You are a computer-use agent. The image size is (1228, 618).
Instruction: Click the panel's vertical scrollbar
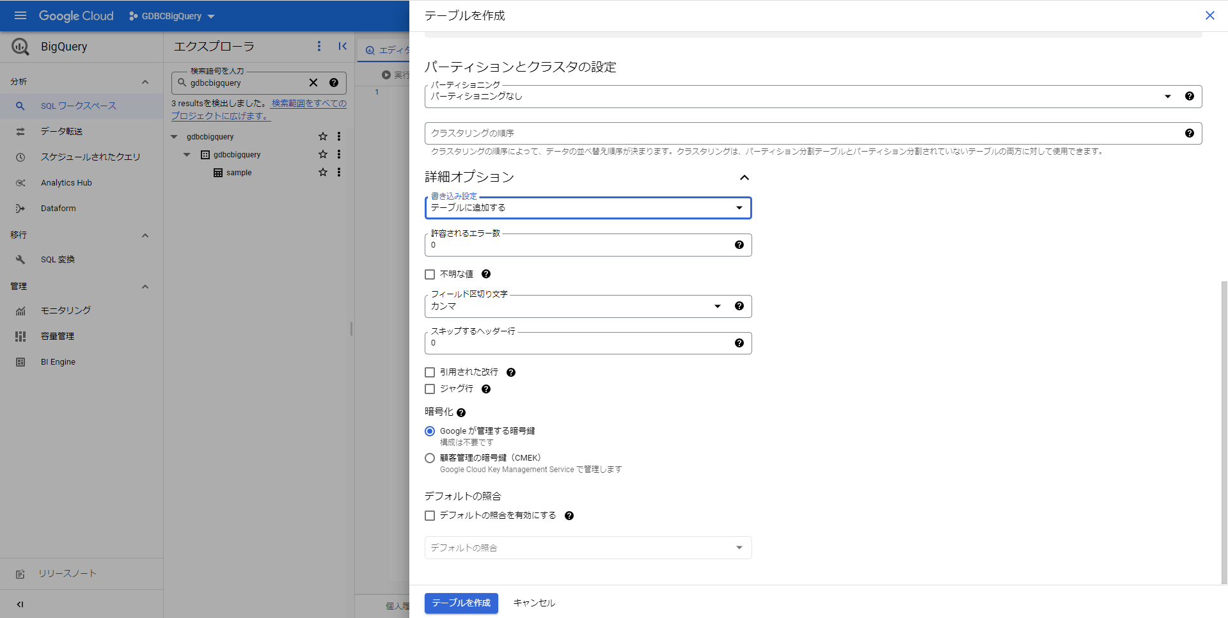pyautogui.click(x=1224, y=432)
